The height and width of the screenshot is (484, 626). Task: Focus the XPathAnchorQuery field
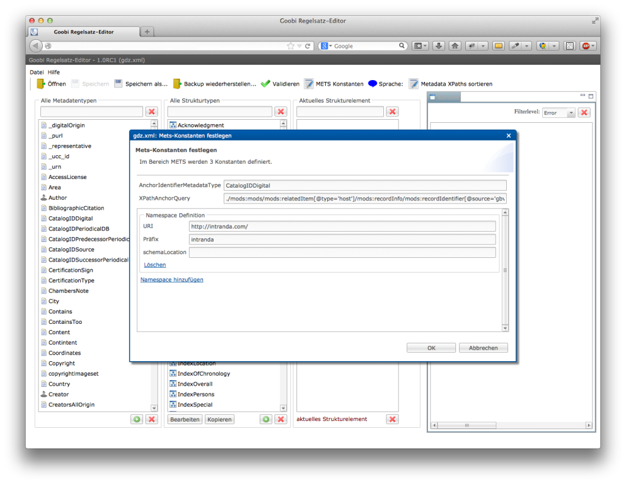[x=365, y=199]
